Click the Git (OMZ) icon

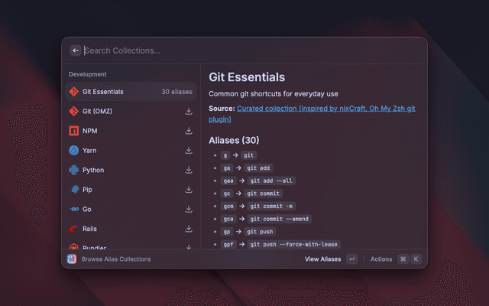(74, 111)
